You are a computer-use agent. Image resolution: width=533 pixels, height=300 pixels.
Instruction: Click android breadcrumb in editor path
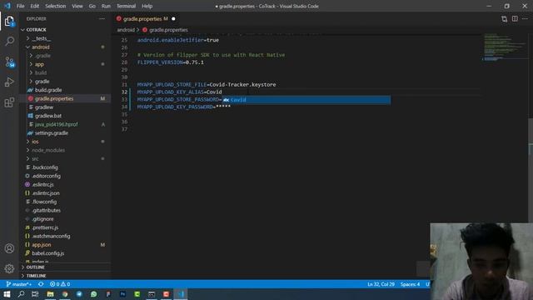click(126, 30)
